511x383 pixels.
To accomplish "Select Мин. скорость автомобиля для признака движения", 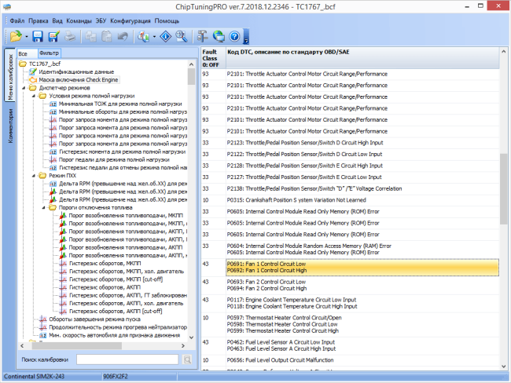I will 115,335.
